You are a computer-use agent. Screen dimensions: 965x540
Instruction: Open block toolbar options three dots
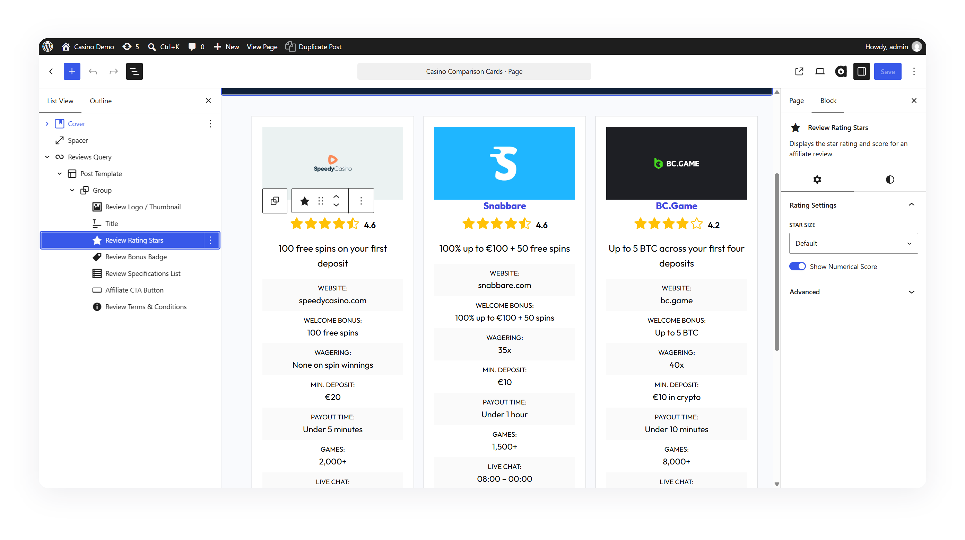pos(361,201)
